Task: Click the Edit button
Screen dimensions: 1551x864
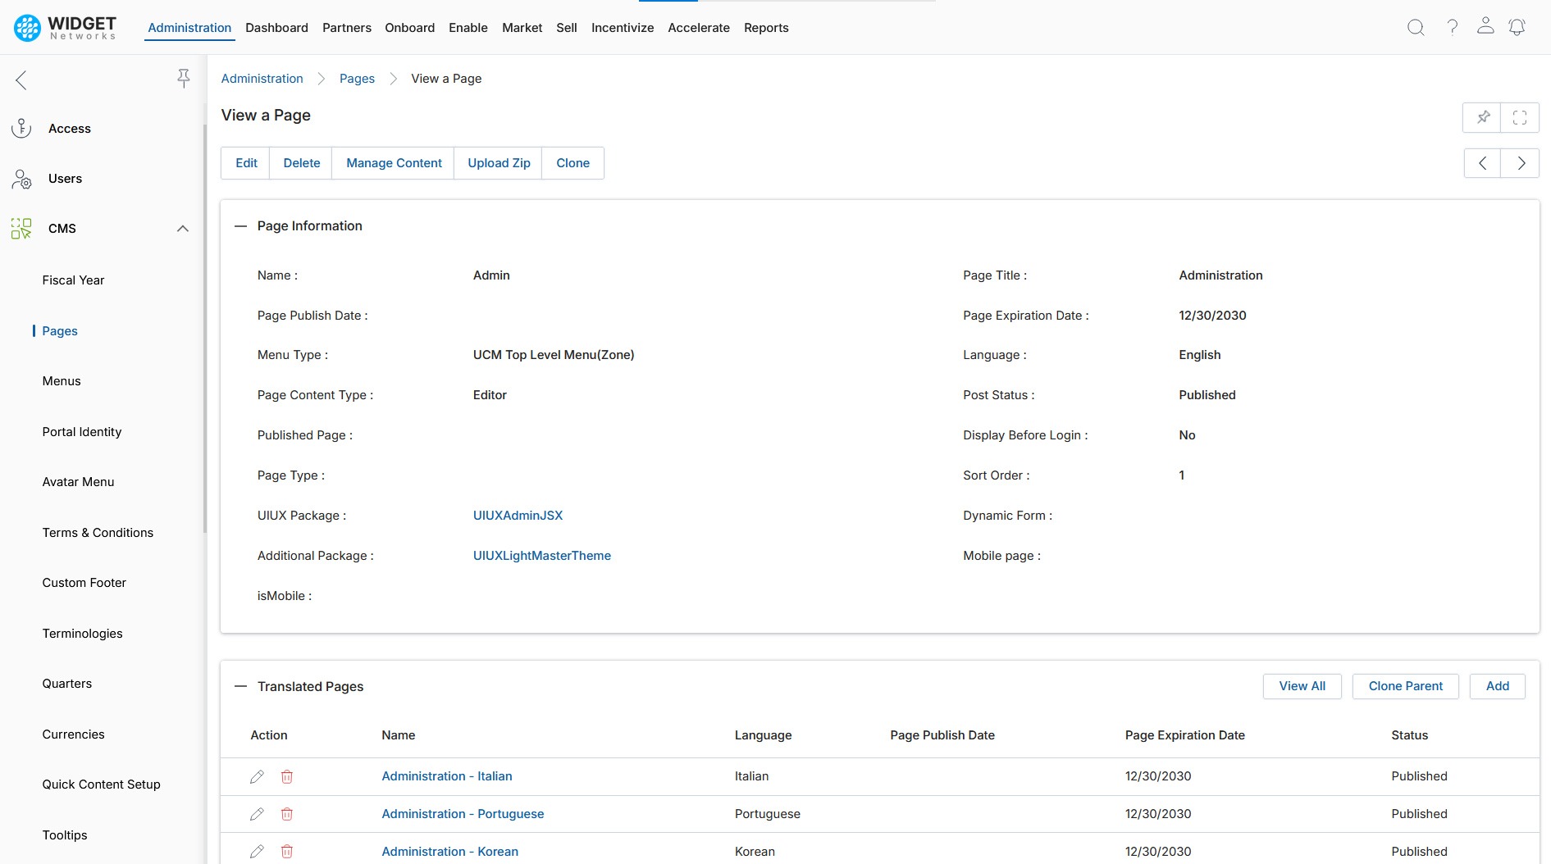Action: (x=246, y=163)
